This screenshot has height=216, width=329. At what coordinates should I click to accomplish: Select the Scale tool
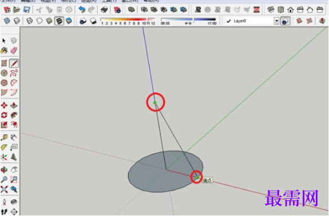click(x=4, y=125)
